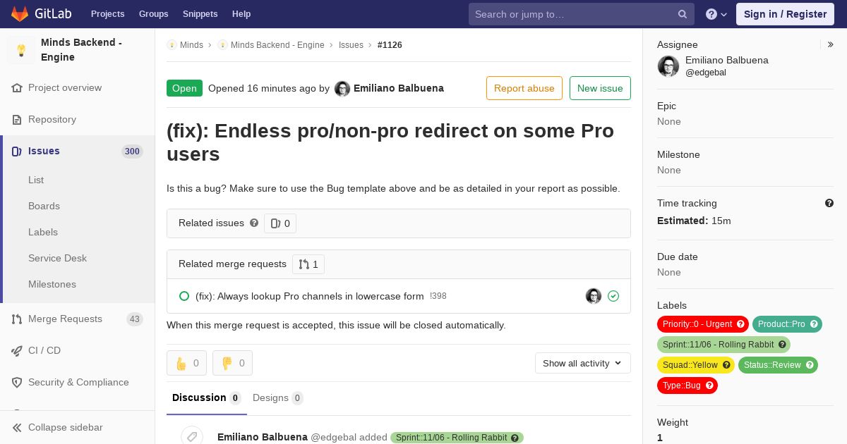Click the merge request pipeline status icon
The image size is (847, 444).
(613, 296)
